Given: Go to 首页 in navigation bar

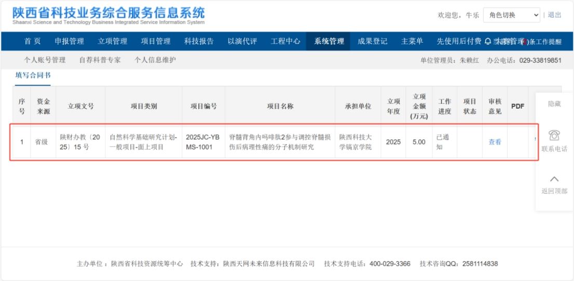Looking at the screenshot, I should pyautogui.click(x=33, y=42).
